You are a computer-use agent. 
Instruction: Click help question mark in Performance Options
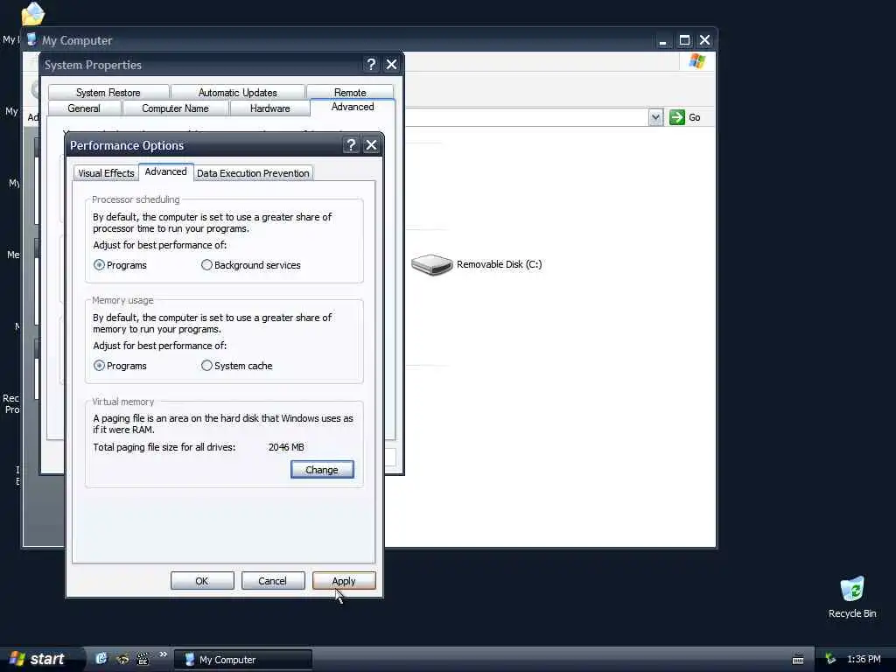[351, 145]
